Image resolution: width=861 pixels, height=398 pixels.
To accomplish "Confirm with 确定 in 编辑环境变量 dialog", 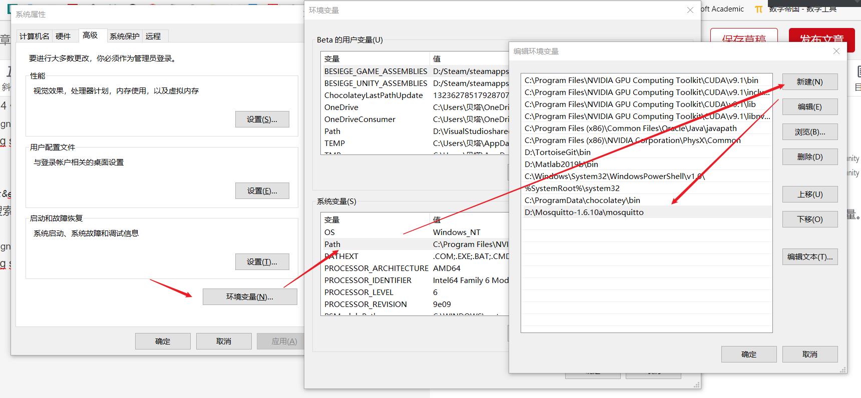I will [x=749, y=354].
